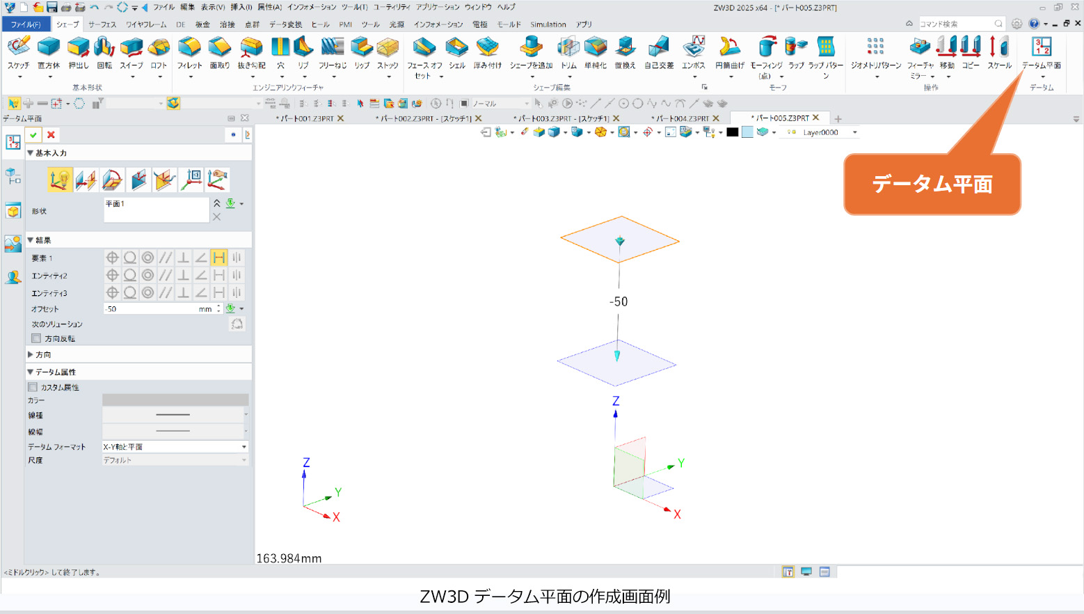Open the 自己交差 self-intersect tool

click(x=659, y=53)
